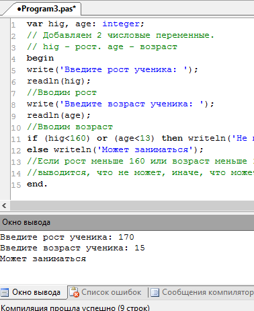Click output line 'Введите рост ученика: 170'
This screenshot has width=254, height=311.
[67, 237]
